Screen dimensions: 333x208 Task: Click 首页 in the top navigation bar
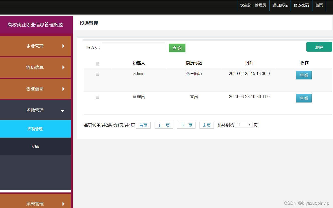point(319,5)
